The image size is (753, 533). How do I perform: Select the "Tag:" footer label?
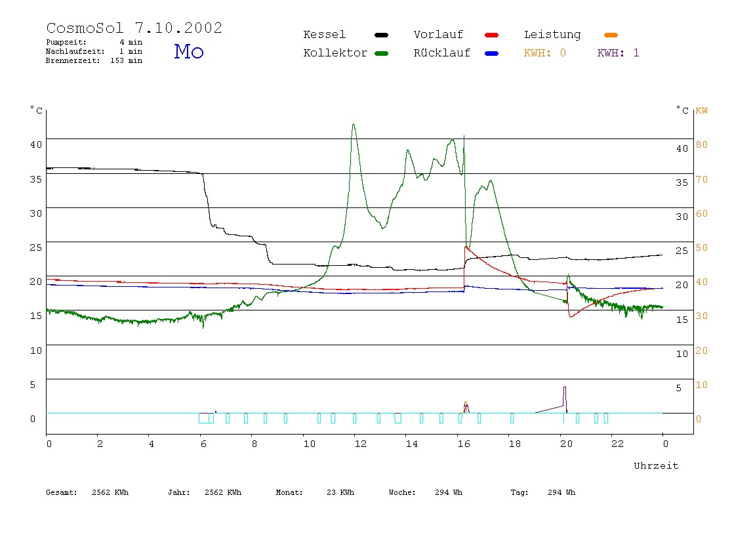519,492
